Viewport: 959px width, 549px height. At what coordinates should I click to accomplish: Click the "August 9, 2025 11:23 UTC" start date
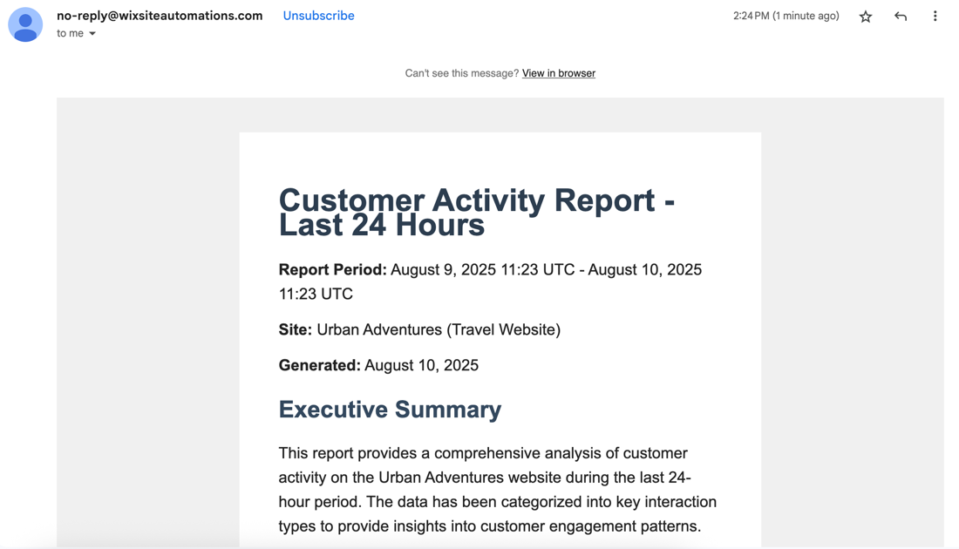[x=482, y=269]
